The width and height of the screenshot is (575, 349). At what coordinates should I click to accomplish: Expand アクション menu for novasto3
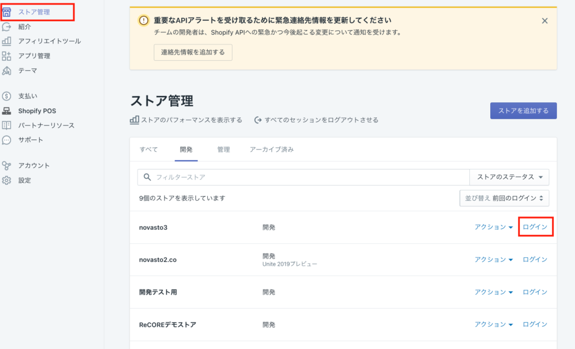click(x=494, y=228)
